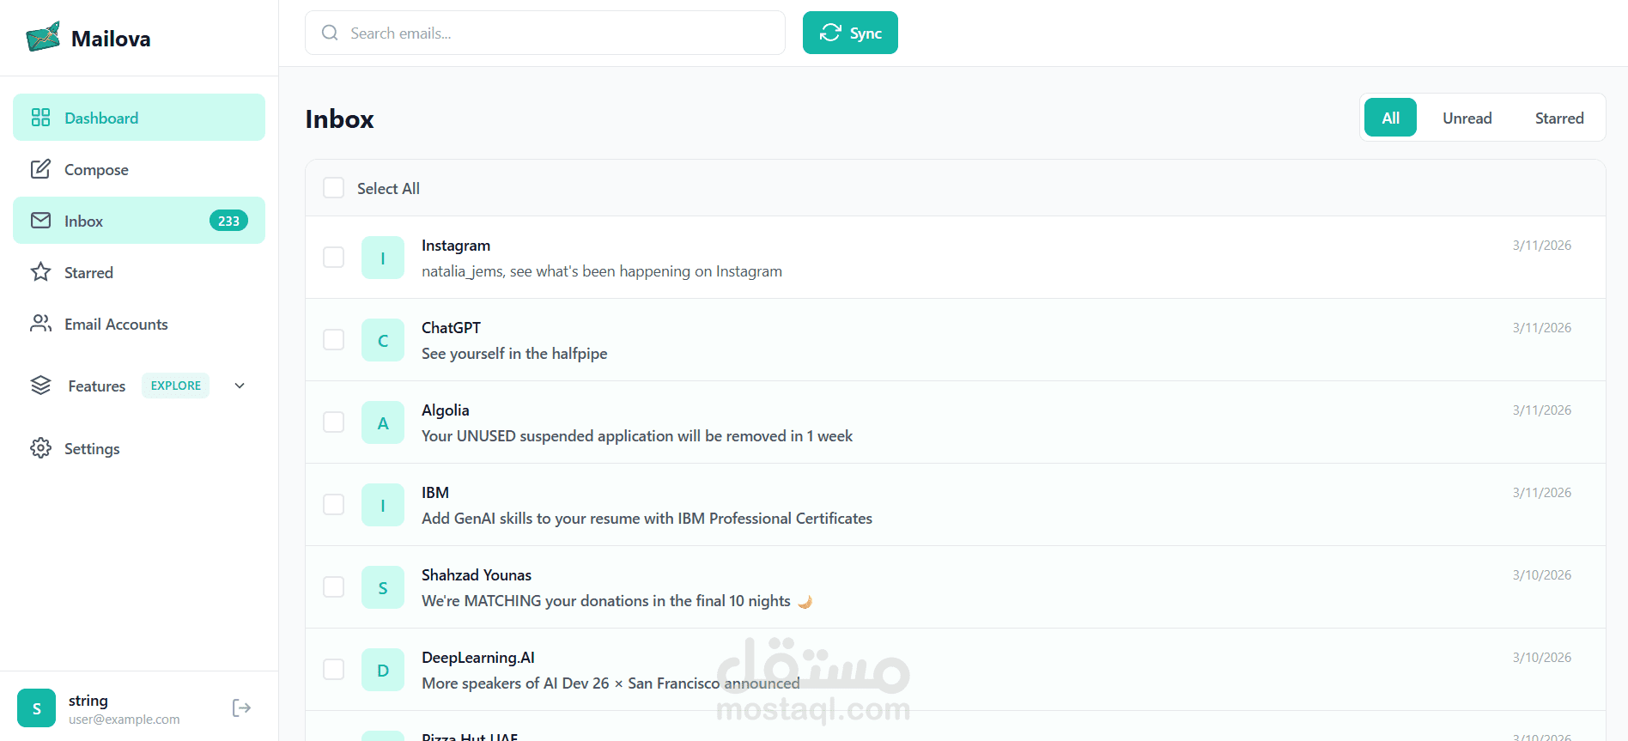The height and width of the screenshot is (741, 1628).
Task: Switch to the Starred filter tab
Action: 1559,118
